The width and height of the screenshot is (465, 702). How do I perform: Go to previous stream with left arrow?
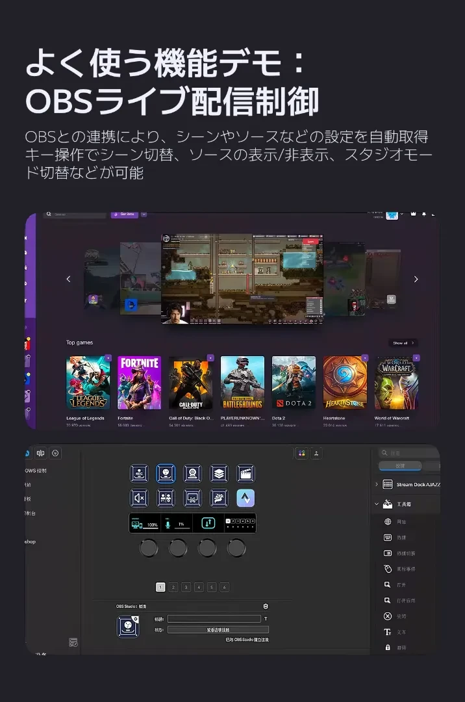68,279
